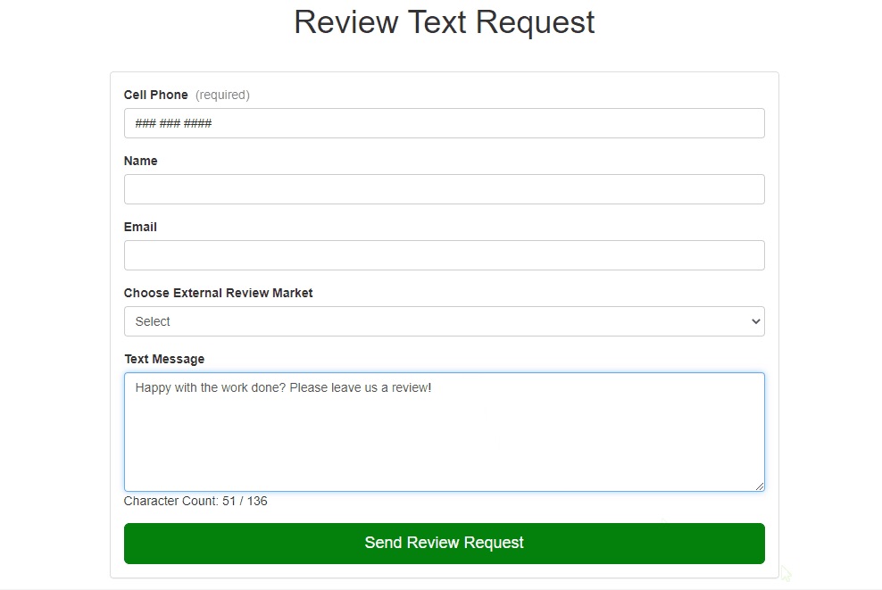The height and width of the screenshot is (590, 882).
Task: Click into the Email input box
Action: [x=444, y=255]
